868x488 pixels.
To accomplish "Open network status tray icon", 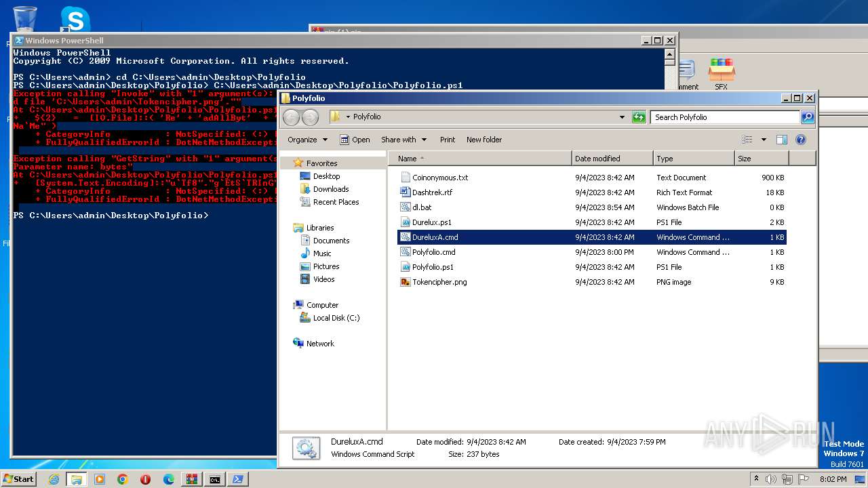I will tap(788, 479).
